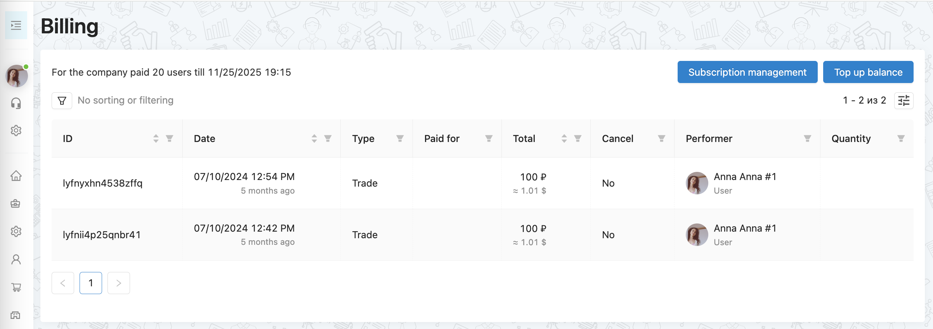Open the home icon in sidebar
Screen dimensions: 933x329
[x=16, y=176]
